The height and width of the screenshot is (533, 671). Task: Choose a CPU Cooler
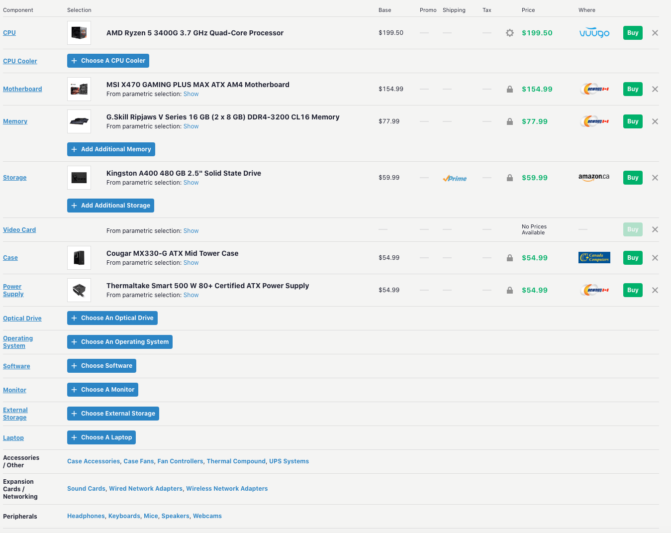[x=108, y=60]
